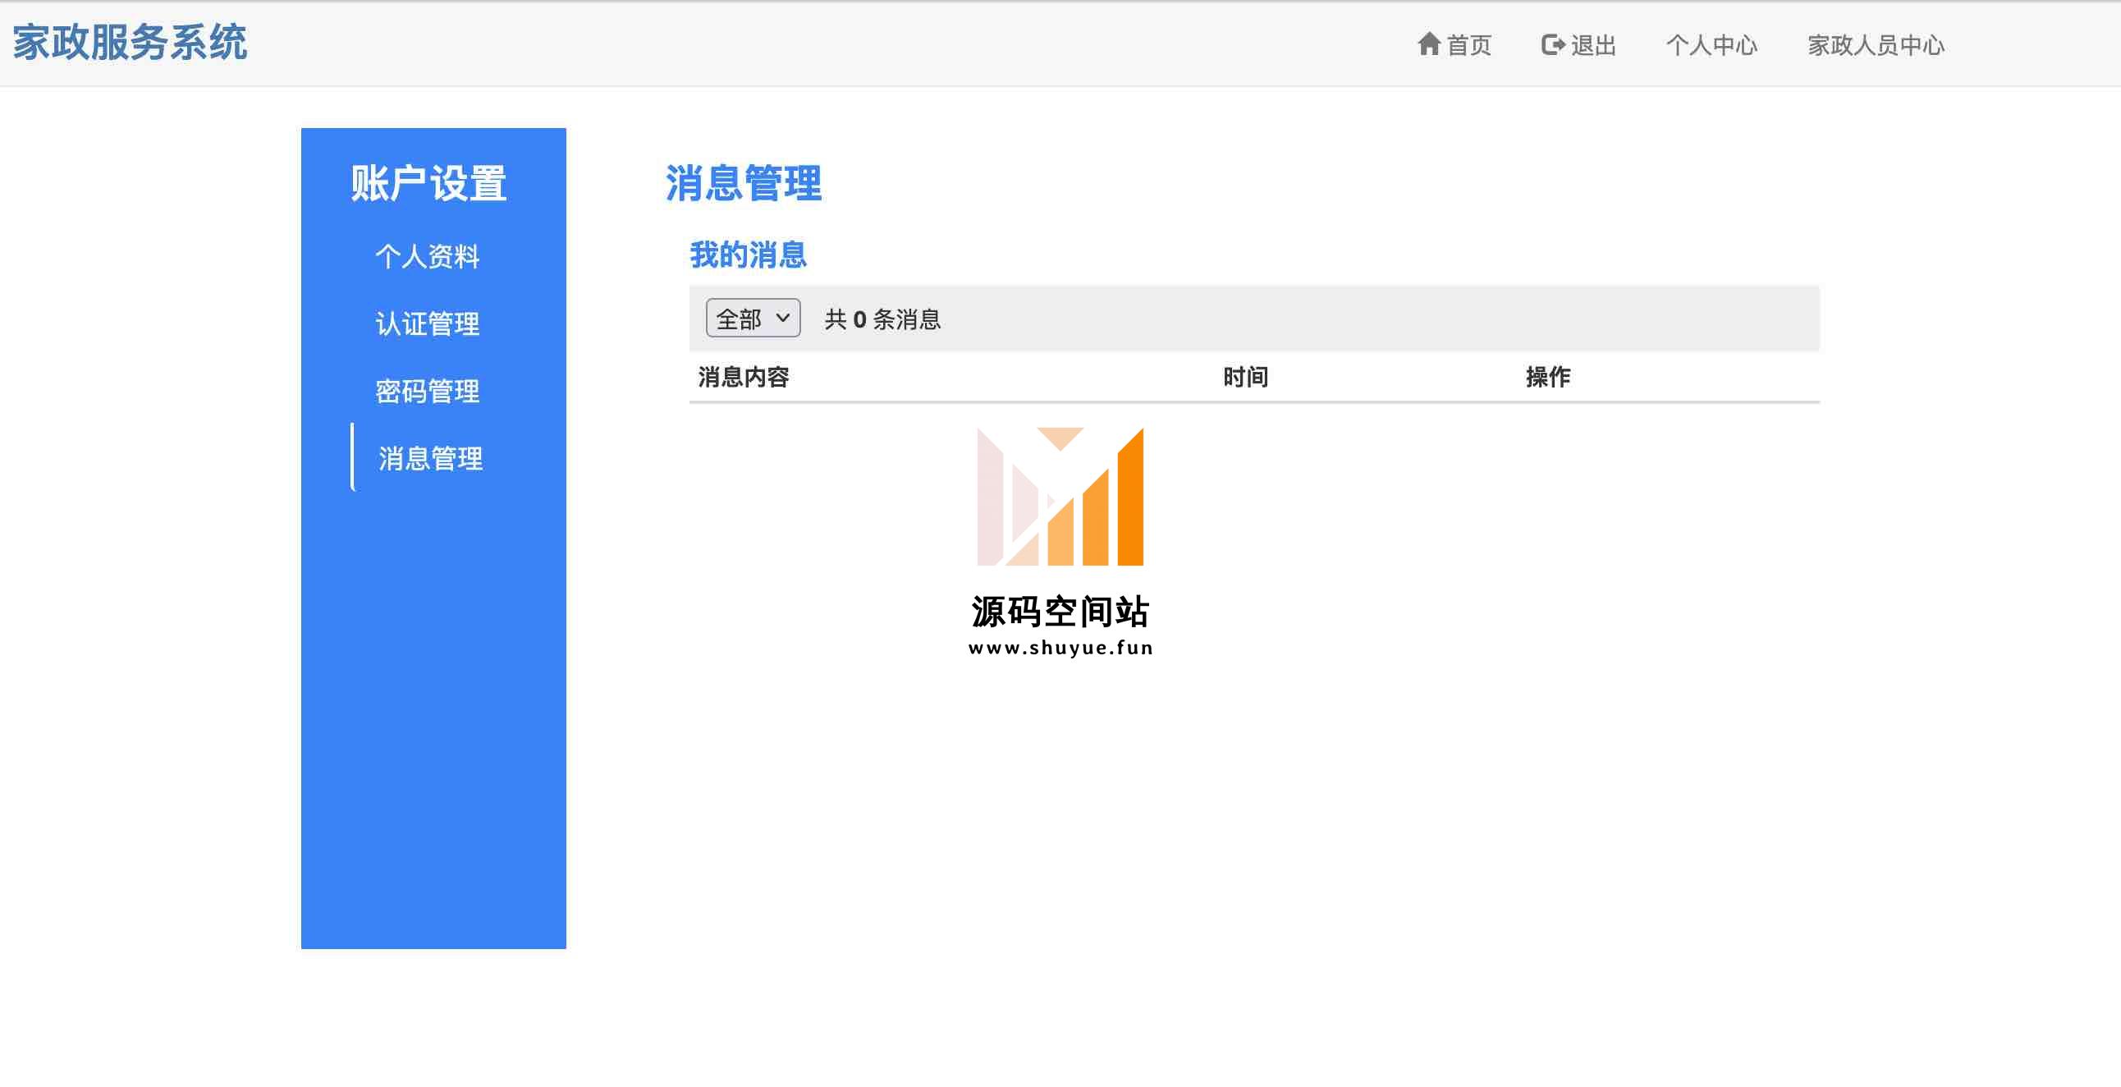Click the 共 0 条消息 count text
Screen dimensions: 2121x1087
coord(882,319)
